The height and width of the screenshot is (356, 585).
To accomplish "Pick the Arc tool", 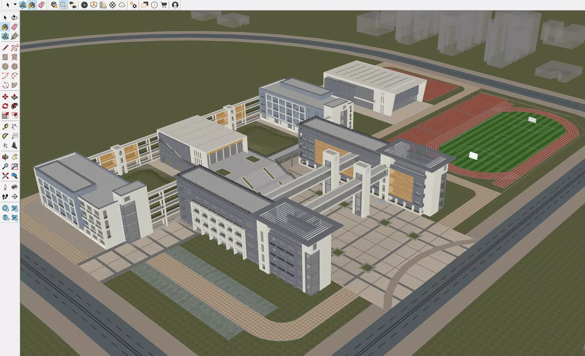I will tap(5, 76).
